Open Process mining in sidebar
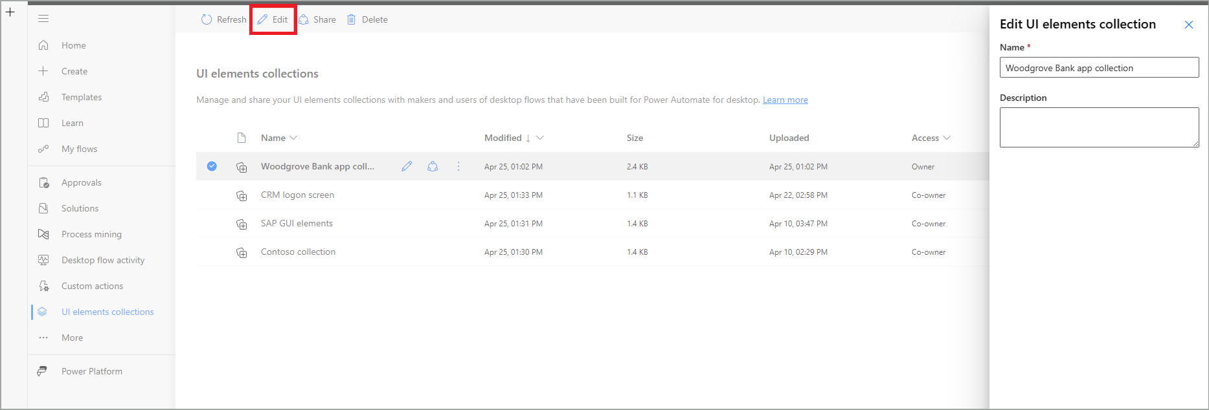Screen dimensions: 1209x410 (91, 234)
